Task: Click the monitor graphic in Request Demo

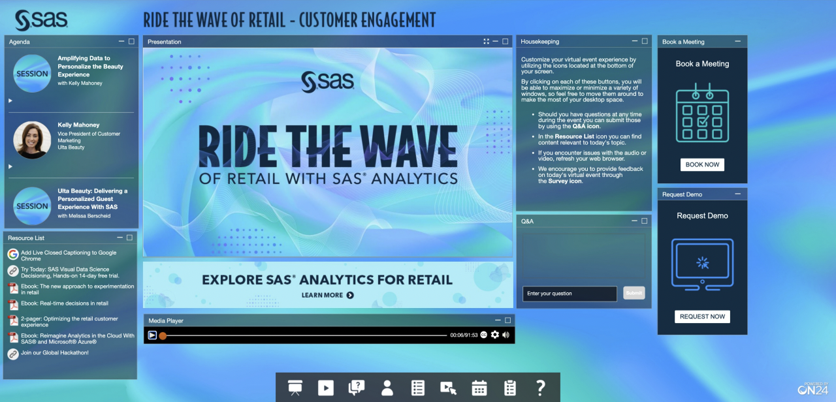Action: (702, 264)
